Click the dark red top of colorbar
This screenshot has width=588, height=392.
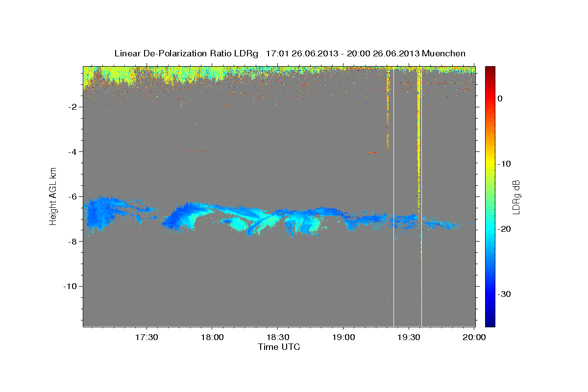(490, 70)
